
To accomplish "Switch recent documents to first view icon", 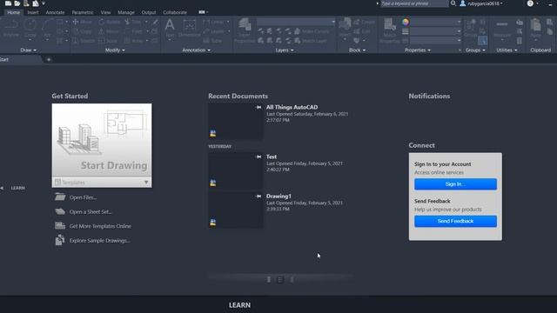I will pyautogui.click(x=269, y=280).
